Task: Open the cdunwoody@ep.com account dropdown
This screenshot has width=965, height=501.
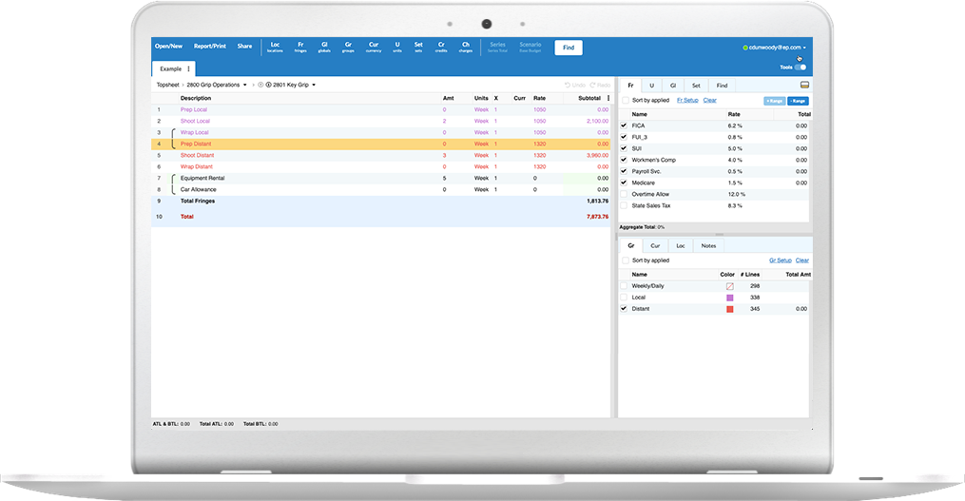Action: tap(804, 48)
